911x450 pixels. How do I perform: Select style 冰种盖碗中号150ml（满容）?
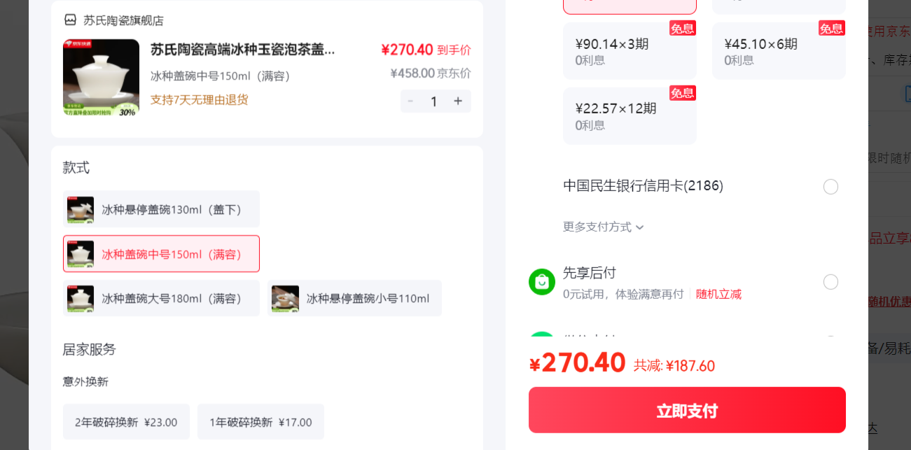tap(161, 253)
